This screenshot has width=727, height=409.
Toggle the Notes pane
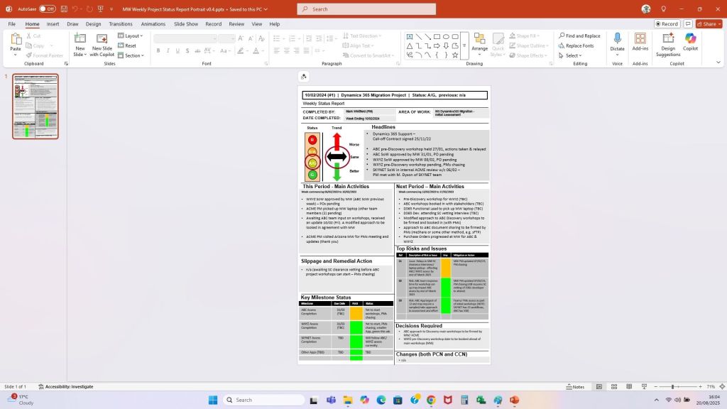pyautogui.click(x=575, y=387)
